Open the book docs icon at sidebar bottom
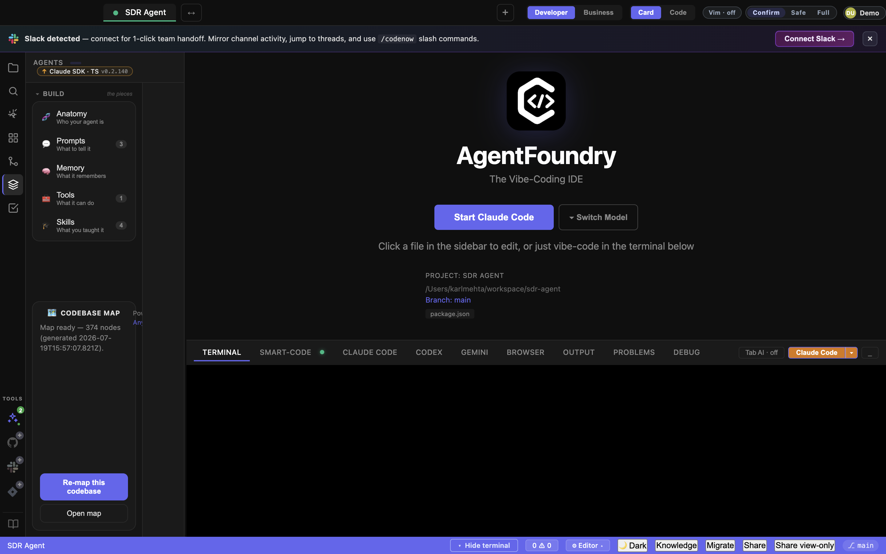The height and width of the screenshot is (554, 886). coord(13,524)
